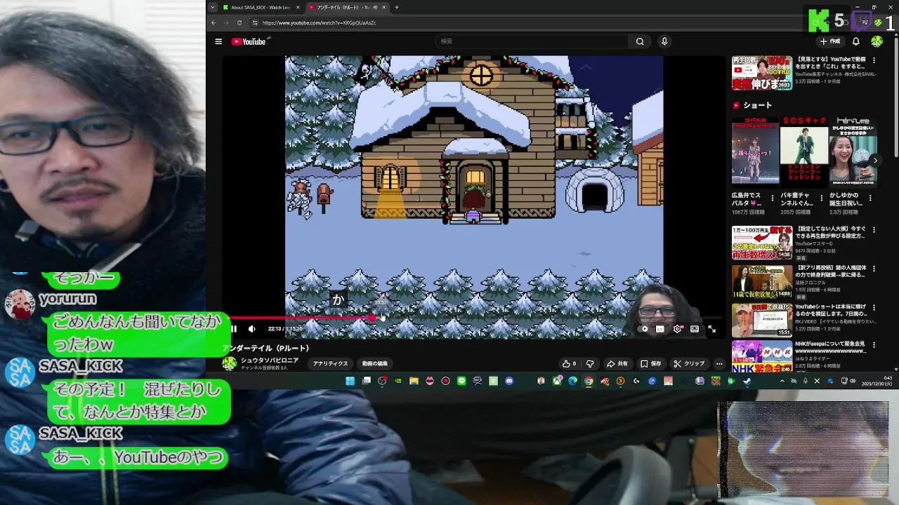Click the 共有 share button
The width and height of the screenshot is (899, 505).
(x=617, y=363)
